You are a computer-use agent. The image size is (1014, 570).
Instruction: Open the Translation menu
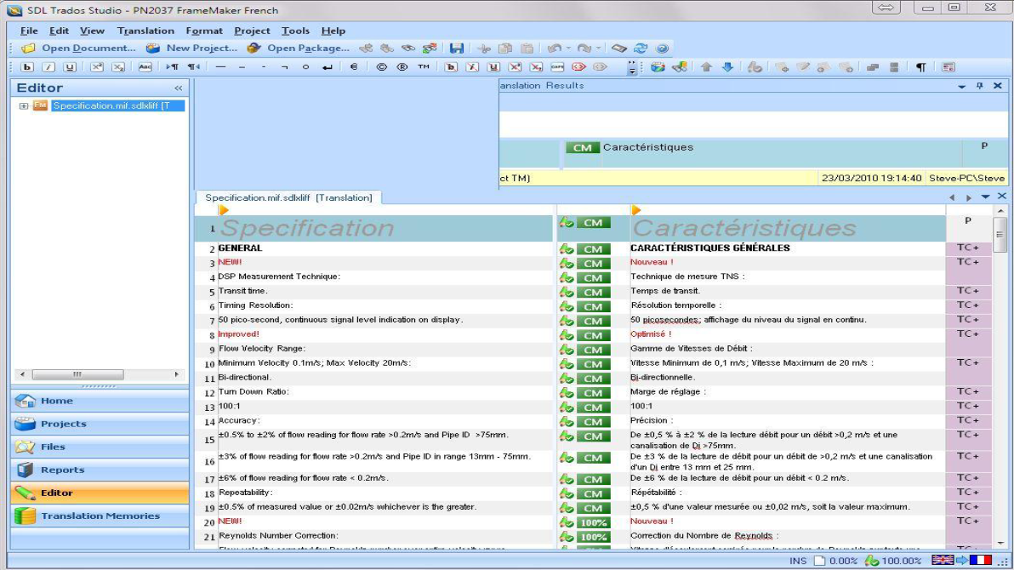pyautogui.click(x=145, y=31)
